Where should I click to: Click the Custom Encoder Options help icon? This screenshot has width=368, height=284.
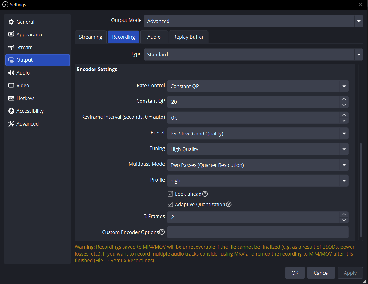[x=162, y=232]
